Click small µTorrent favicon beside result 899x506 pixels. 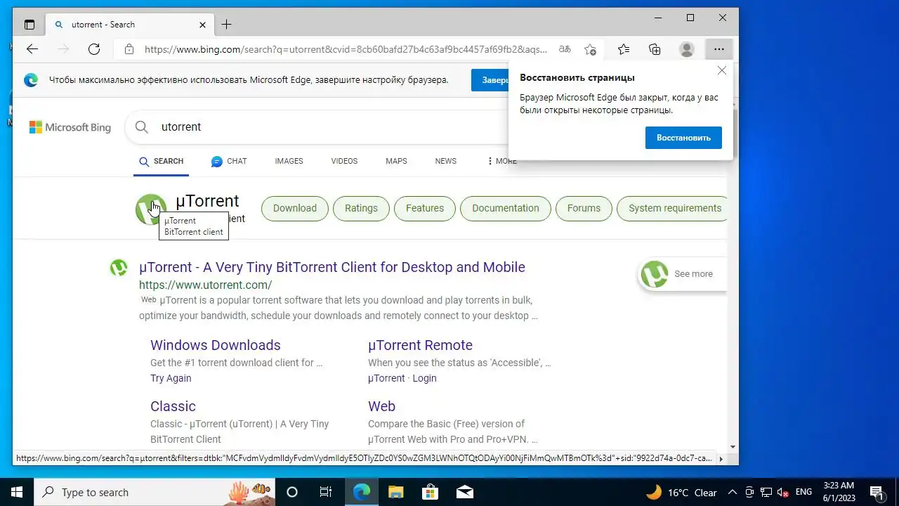(x=118, y=268)
